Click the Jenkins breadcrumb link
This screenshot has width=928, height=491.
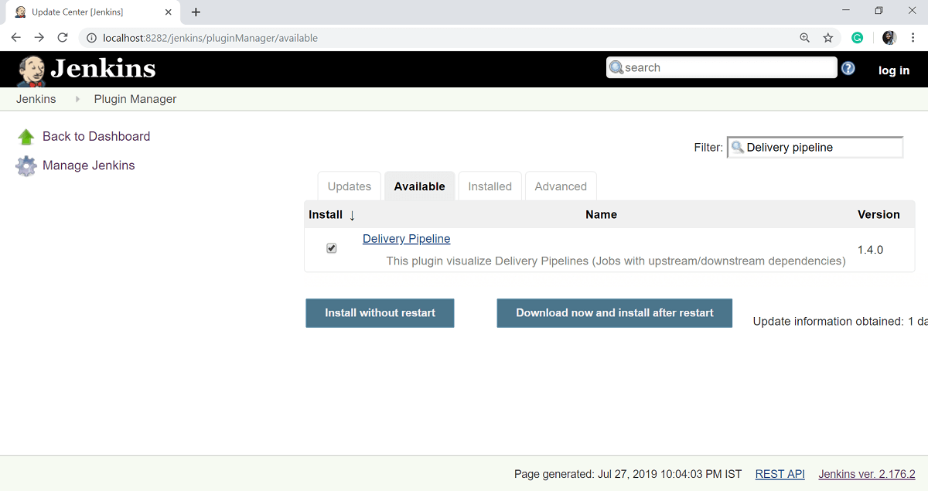(36, 99)
